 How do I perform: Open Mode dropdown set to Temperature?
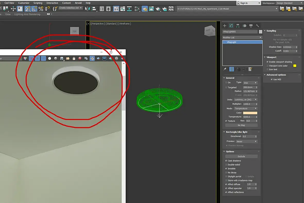coord(246,109)
